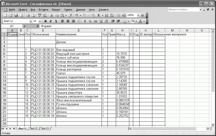Image resolution: width=216 pixels, height=136 pixels.
Task: Select cell containing Колесо зубчатое
Action: [79, 58]
